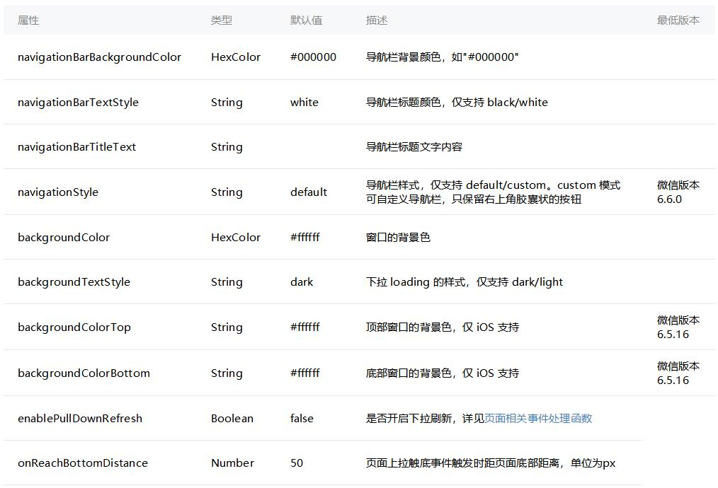Select #ffffff value in backgroundColor row
718x488 pixels.
coord(305,238)
